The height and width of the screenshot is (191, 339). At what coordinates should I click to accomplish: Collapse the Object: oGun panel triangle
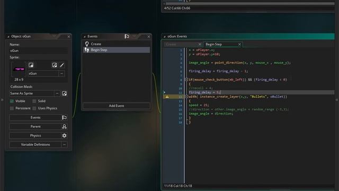point(8,37)
